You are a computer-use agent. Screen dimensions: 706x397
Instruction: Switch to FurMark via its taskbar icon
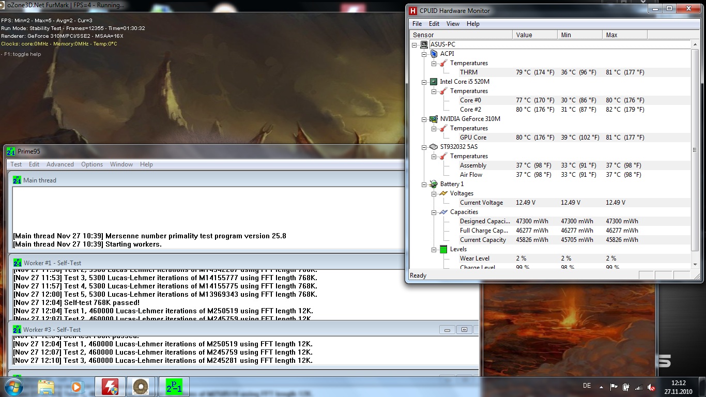coord(140,387)
